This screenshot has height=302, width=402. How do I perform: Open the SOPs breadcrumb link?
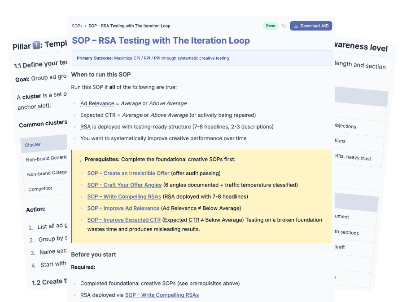[76, 26]
